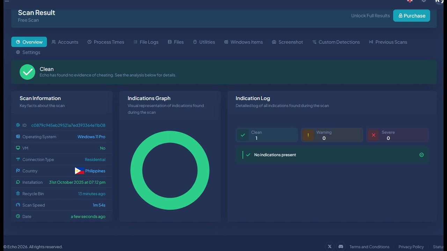This screenshot has height=251, width=447.
Task: Click the 13 minutes ago value
Action: 91,194
